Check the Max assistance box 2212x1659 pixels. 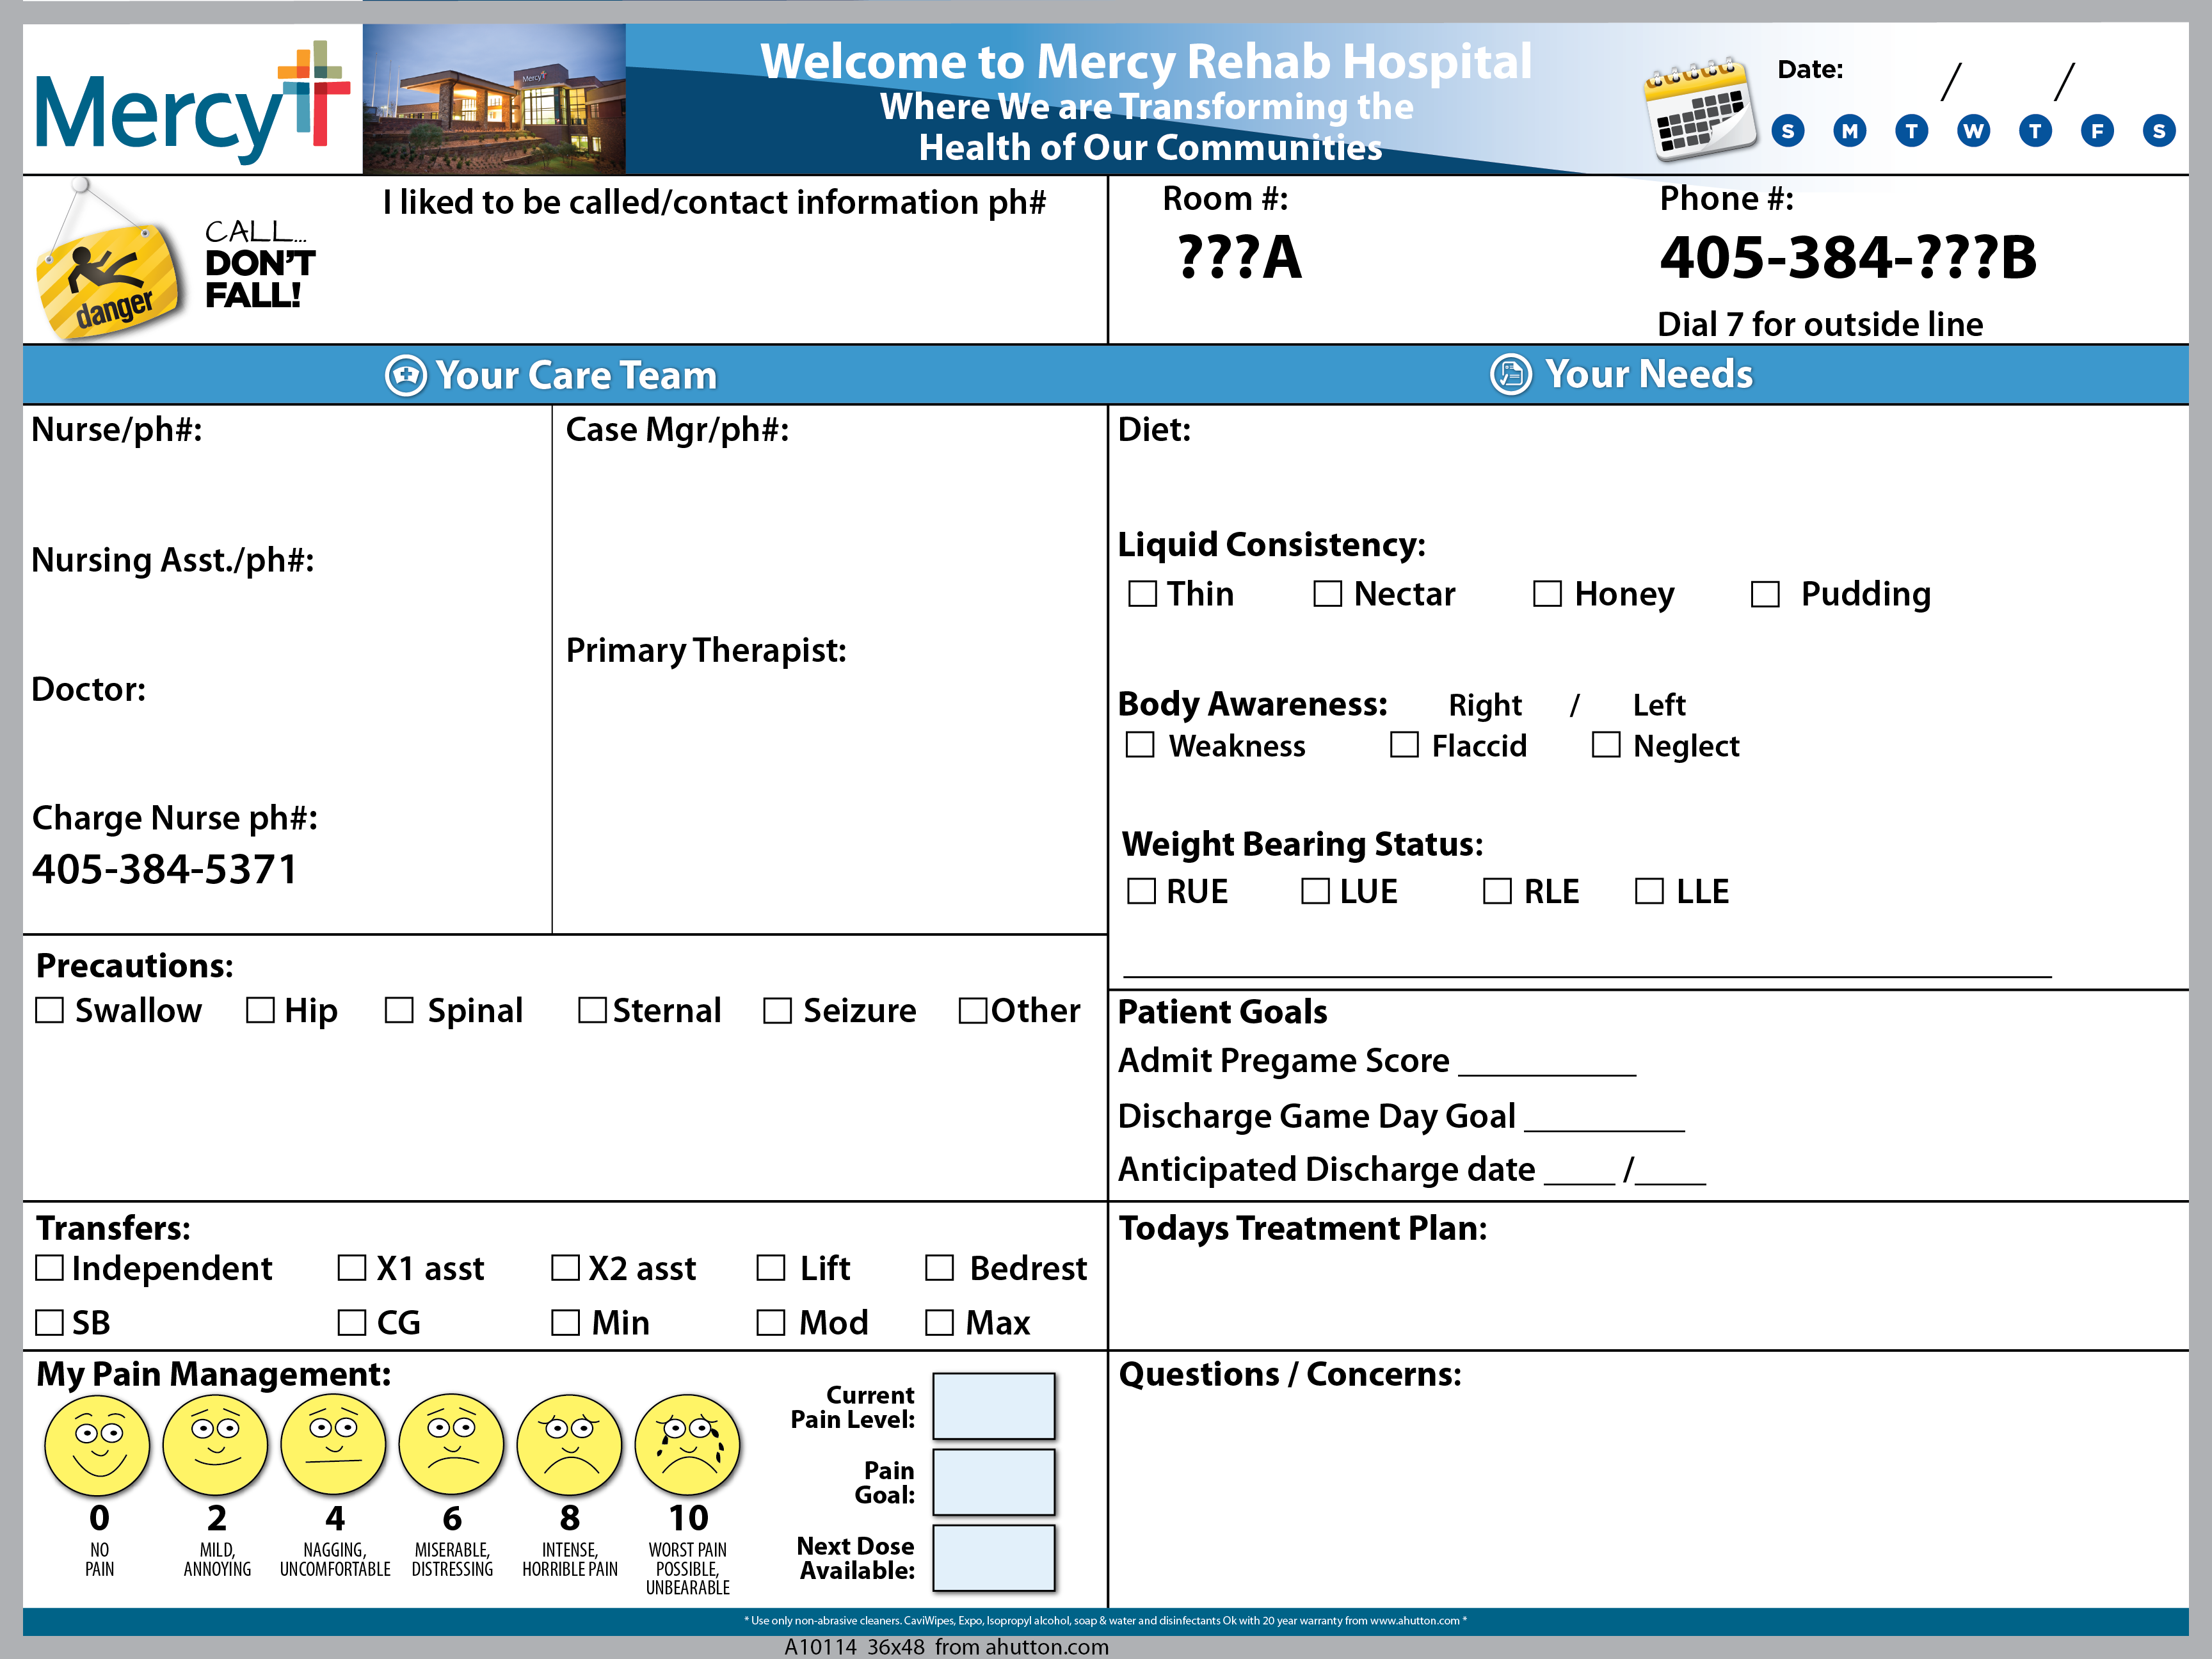pos(939,1322)
